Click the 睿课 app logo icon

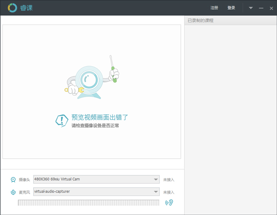pos(12,8)
